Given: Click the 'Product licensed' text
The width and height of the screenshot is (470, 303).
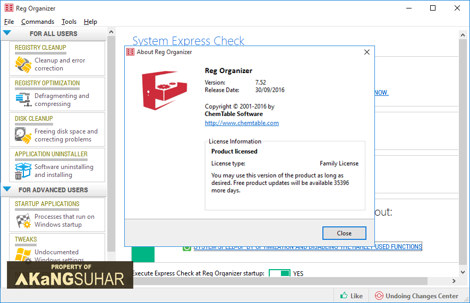Looking at the screenshot, I should pyautogui.click(x=234, y=151).
